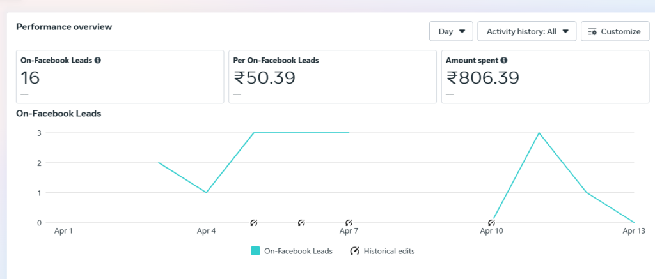Viewport: 655px width, 279px height.
Task: Select the Amount spent metric card
Action: [545, 77]
